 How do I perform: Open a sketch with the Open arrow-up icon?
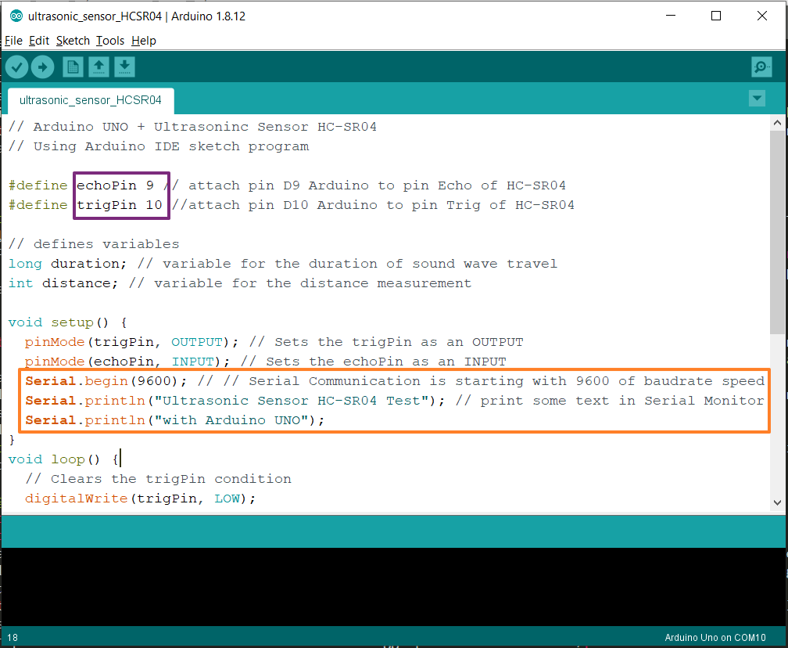point(99,67)
